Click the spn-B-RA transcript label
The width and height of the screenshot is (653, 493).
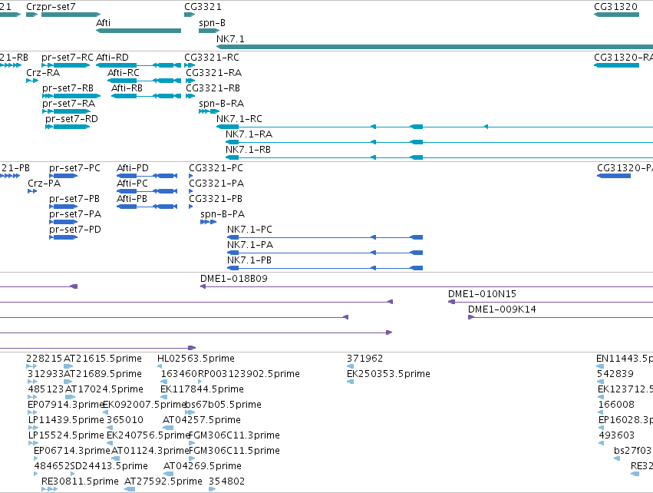[222, 104]
